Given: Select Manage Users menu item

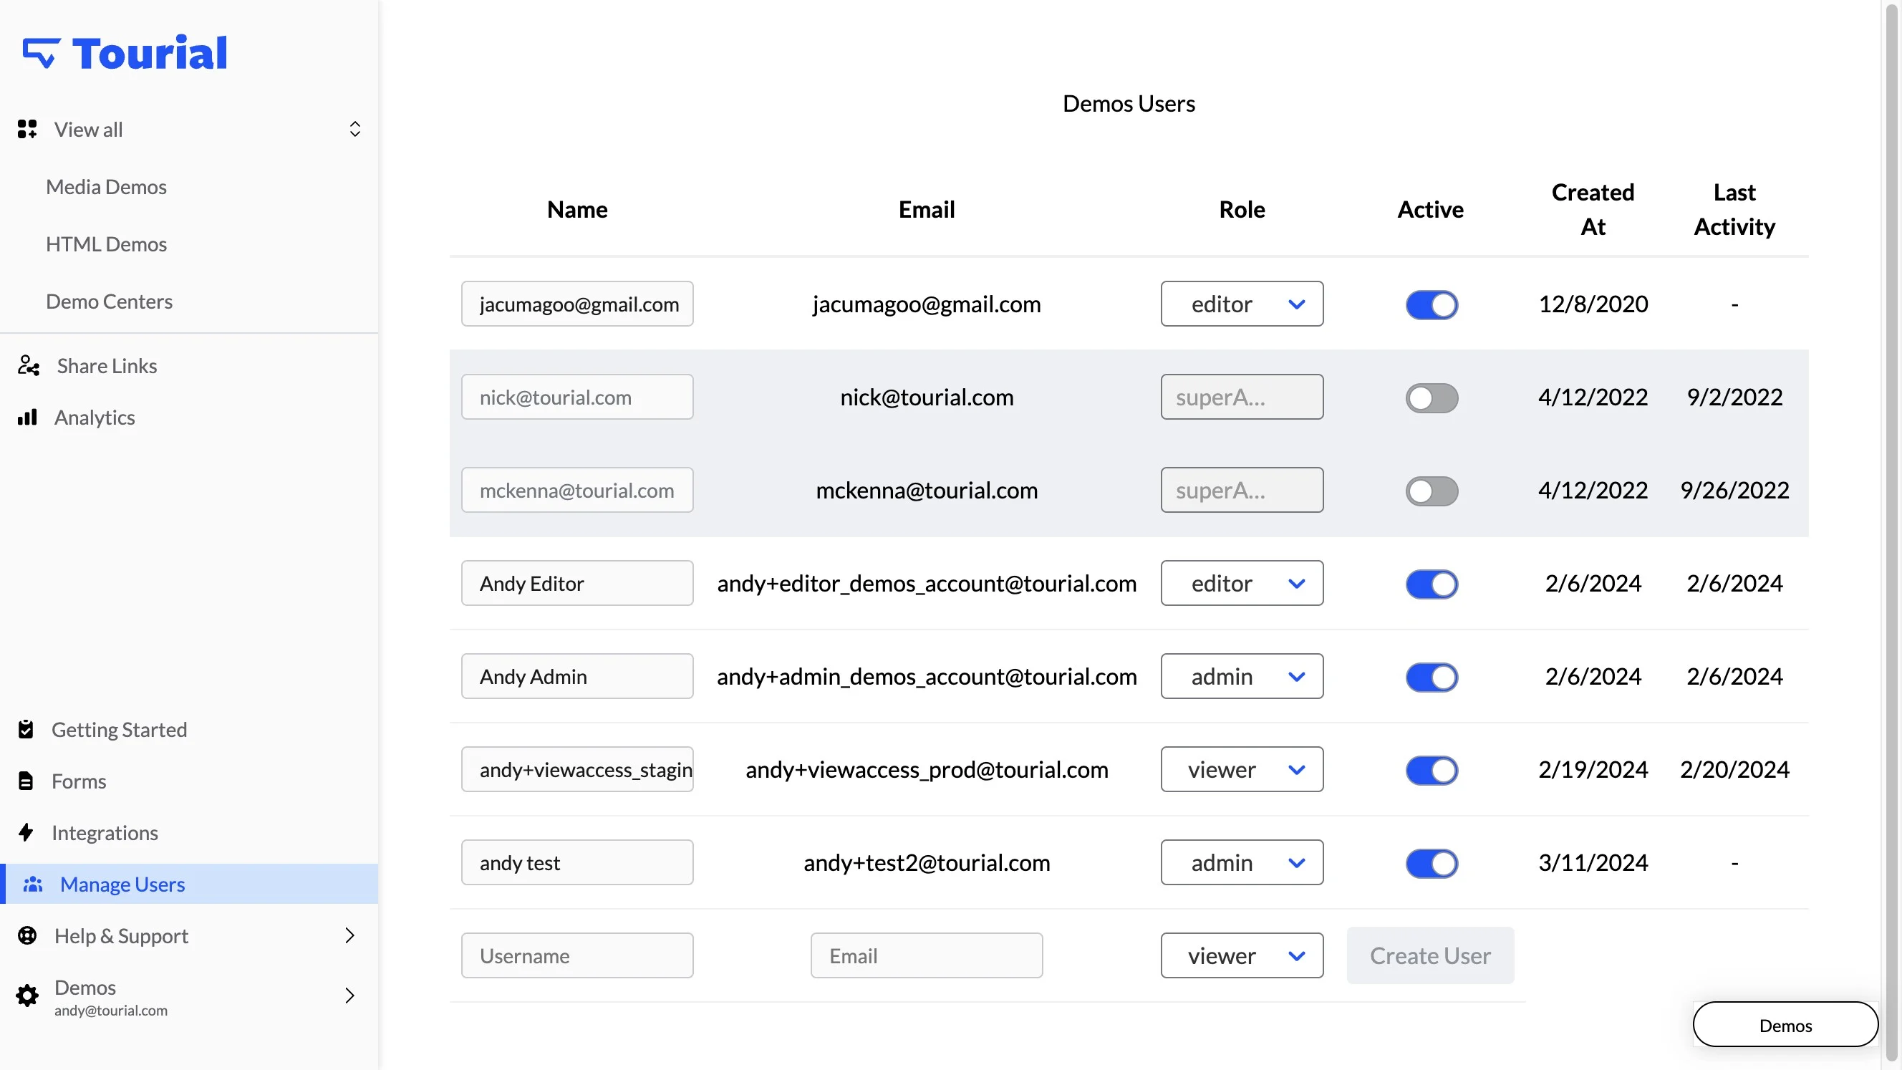Looking at the screenshot, I should click(x=189, y=884).
